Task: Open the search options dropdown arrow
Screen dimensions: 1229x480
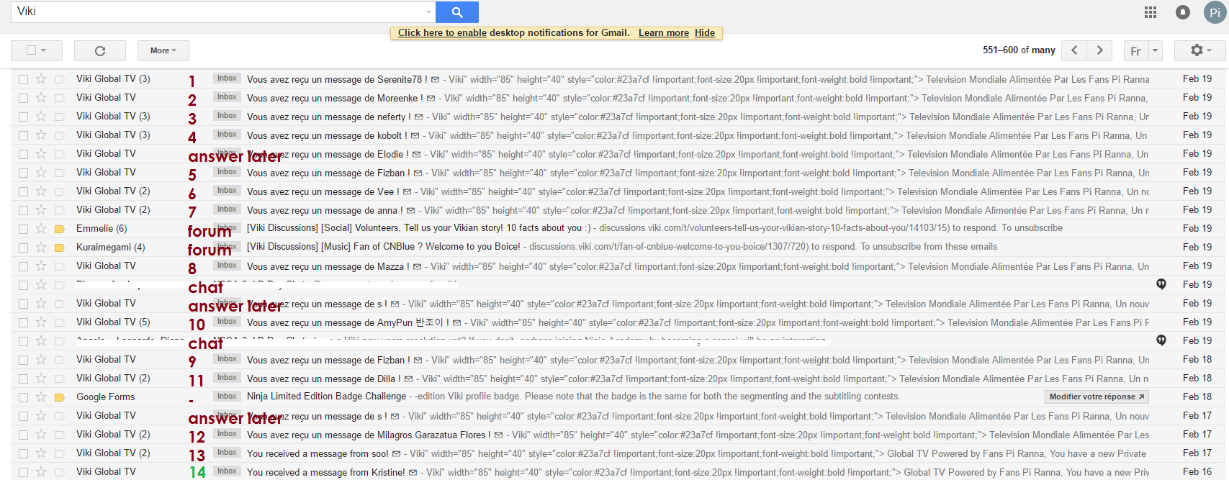Action: coord(429,12)
